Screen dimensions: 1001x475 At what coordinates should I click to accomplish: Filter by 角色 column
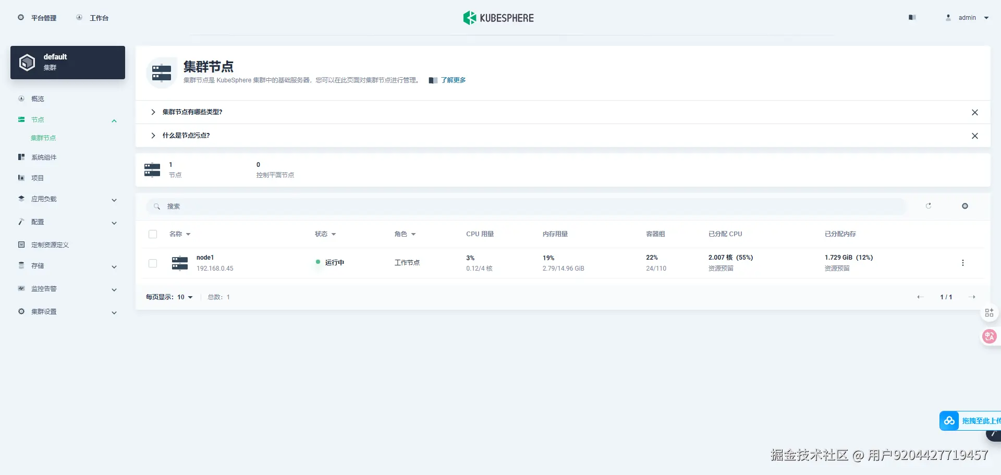405,234
